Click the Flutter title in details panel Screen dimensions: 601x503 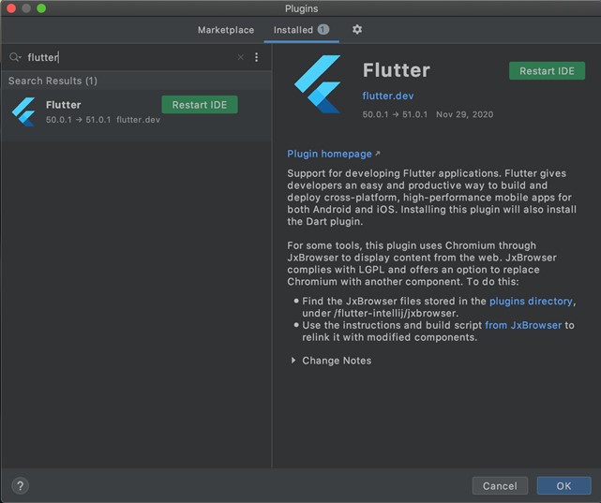tap(397, 70)
